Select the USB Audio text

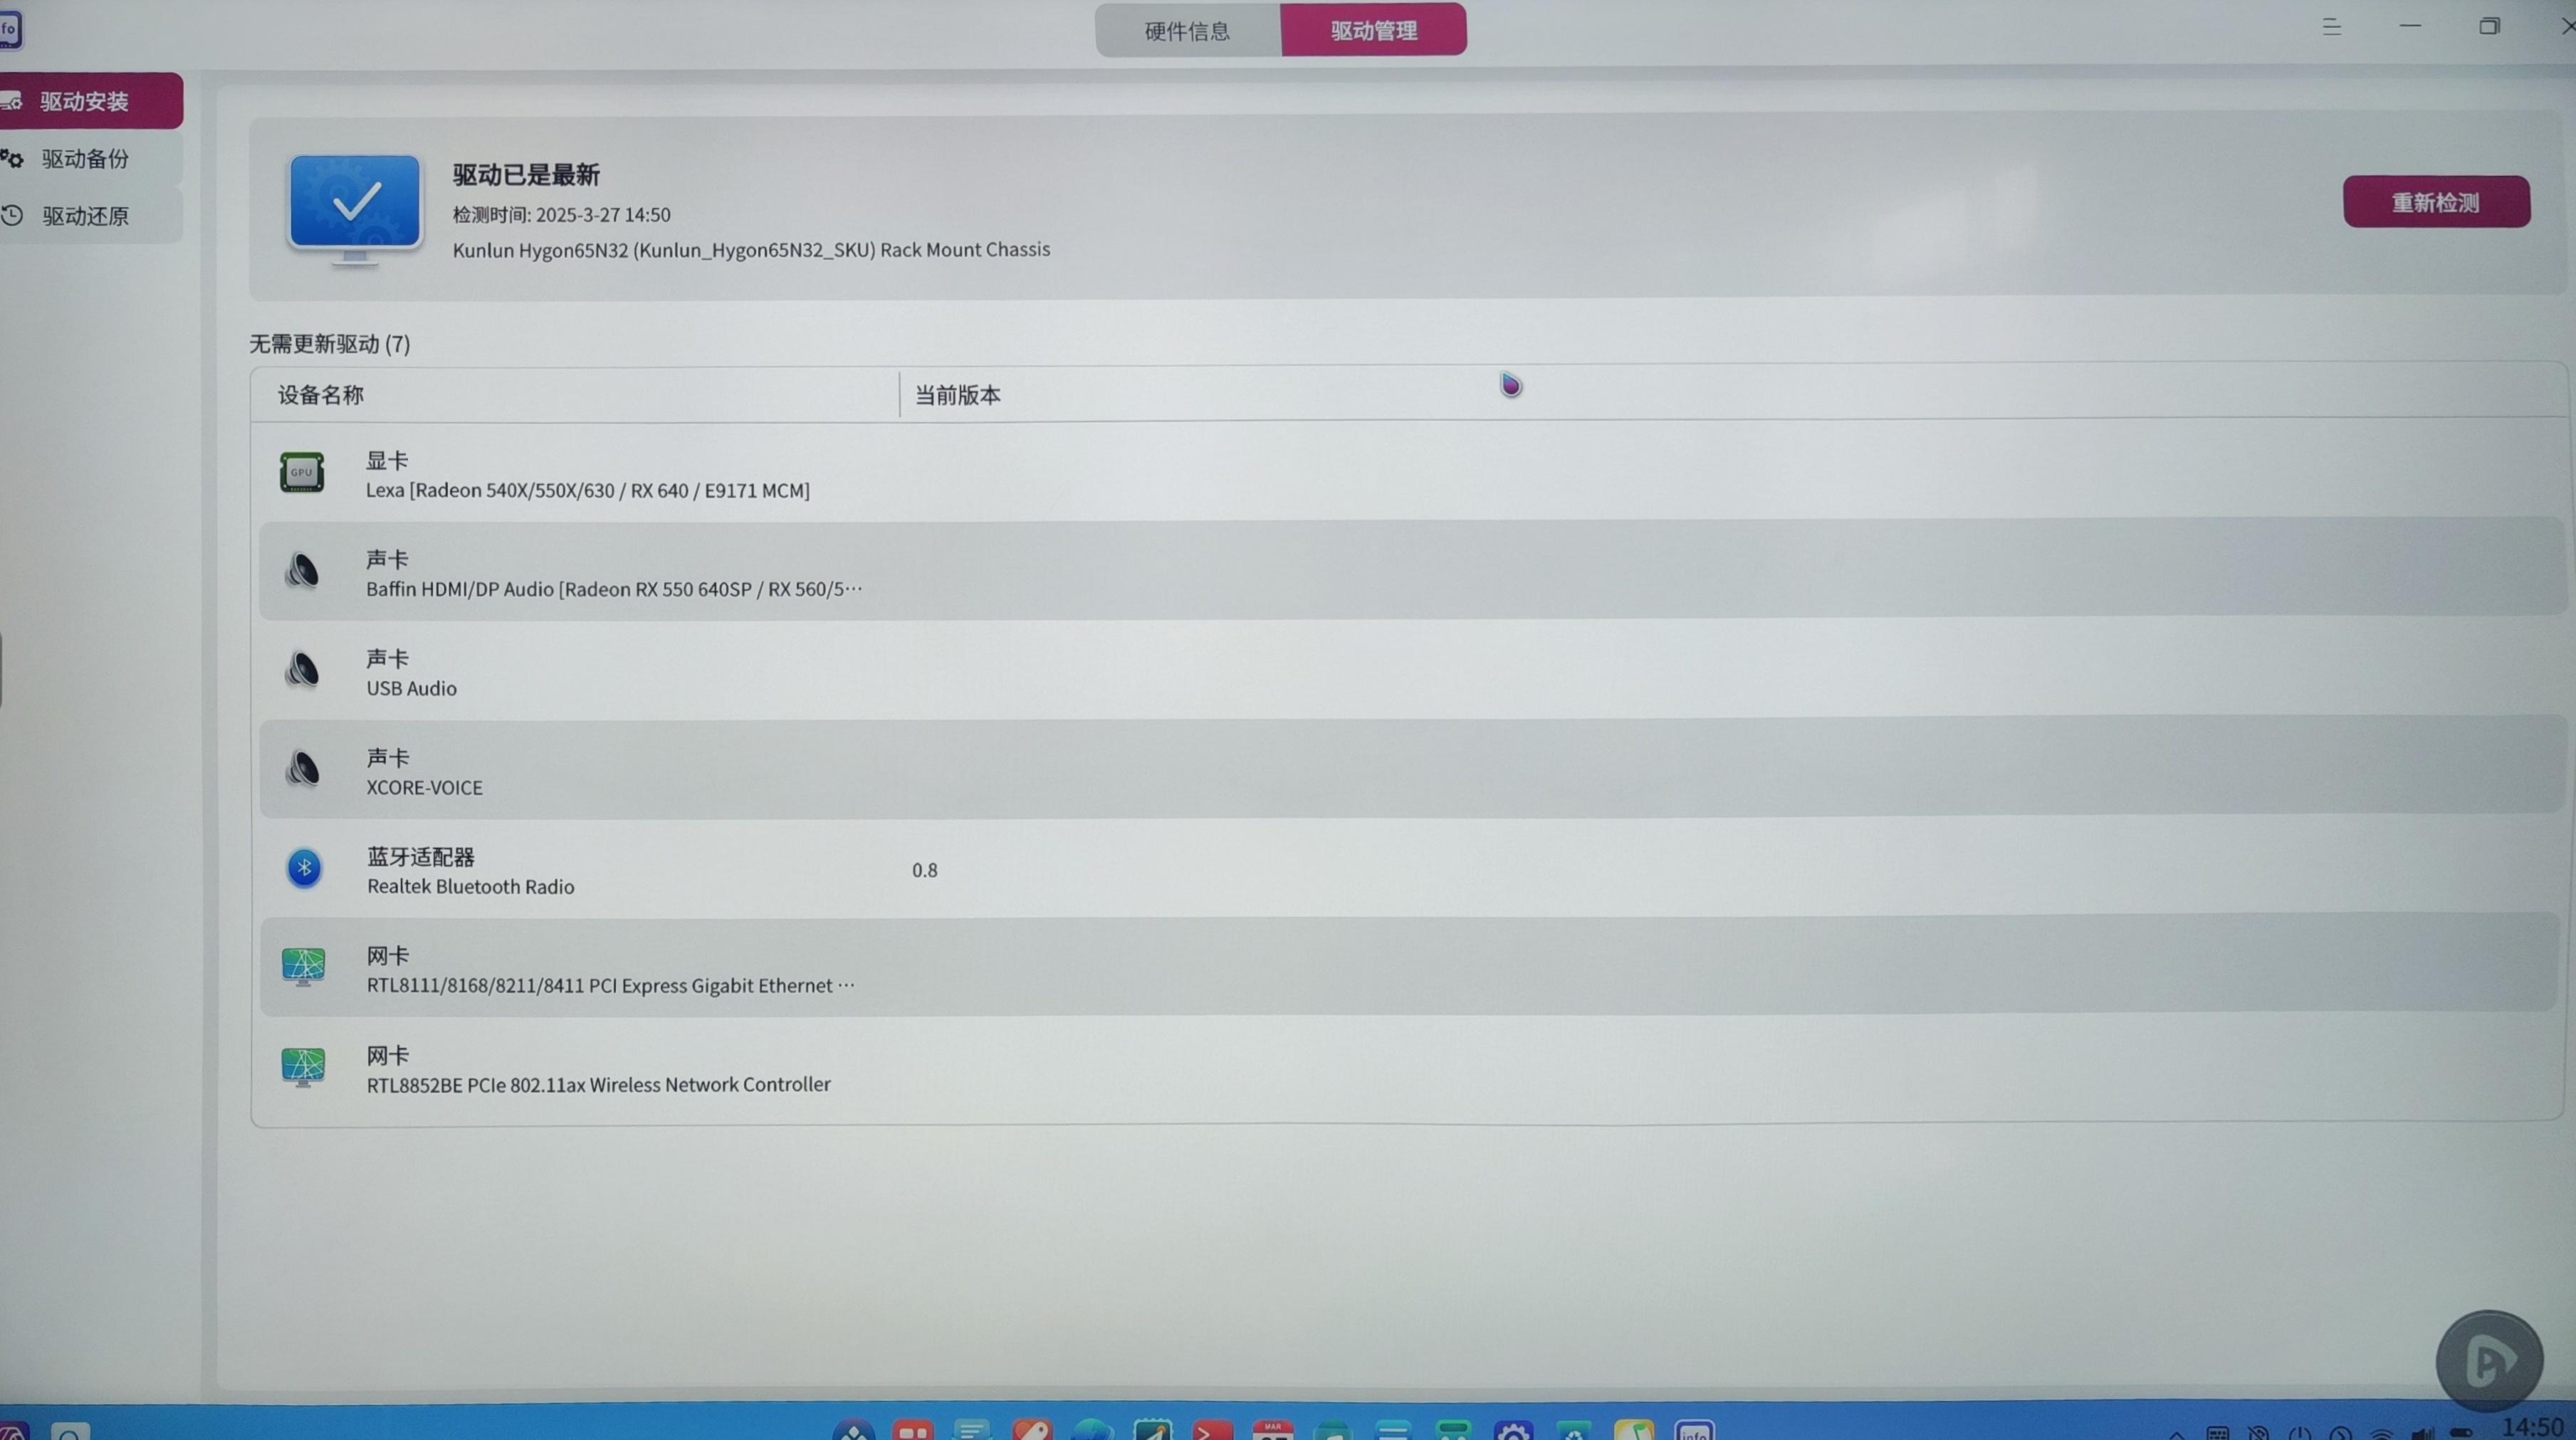click(x=411, y=688)
